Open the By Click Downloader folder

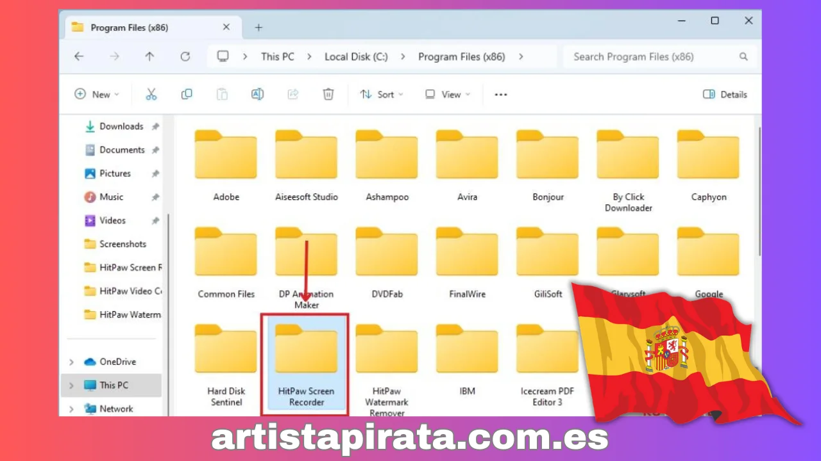pos(629,170)
